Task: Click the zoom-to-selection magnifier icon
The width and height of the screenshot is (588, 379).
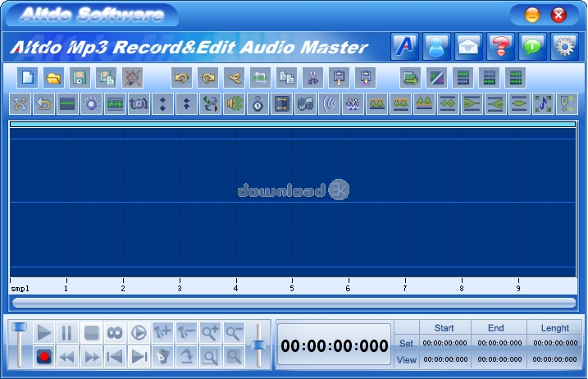Action: 210,357
